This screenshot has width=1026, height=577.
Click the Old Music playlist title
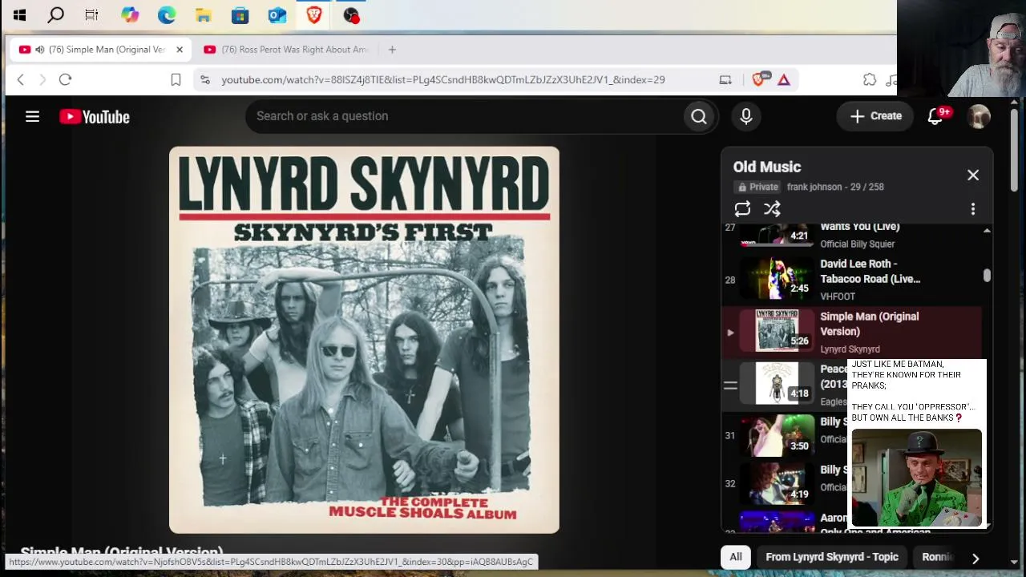click(x=767, y=167)
